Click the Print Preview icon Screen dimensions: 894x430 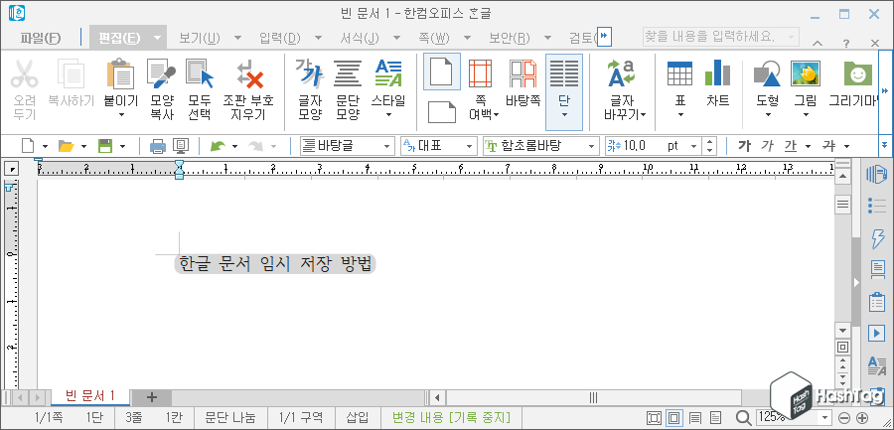click(x=181, y=147)
